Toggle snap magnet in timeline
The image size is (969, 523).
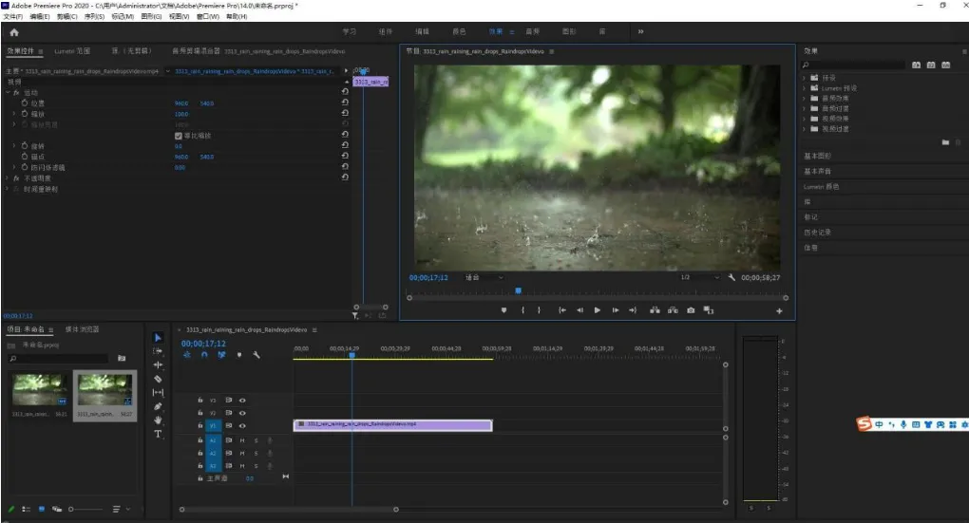point(204,355)
